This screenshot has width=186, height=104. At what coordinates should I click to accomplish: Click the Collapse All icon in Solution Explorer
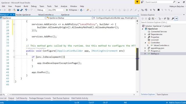coord(165,18)
